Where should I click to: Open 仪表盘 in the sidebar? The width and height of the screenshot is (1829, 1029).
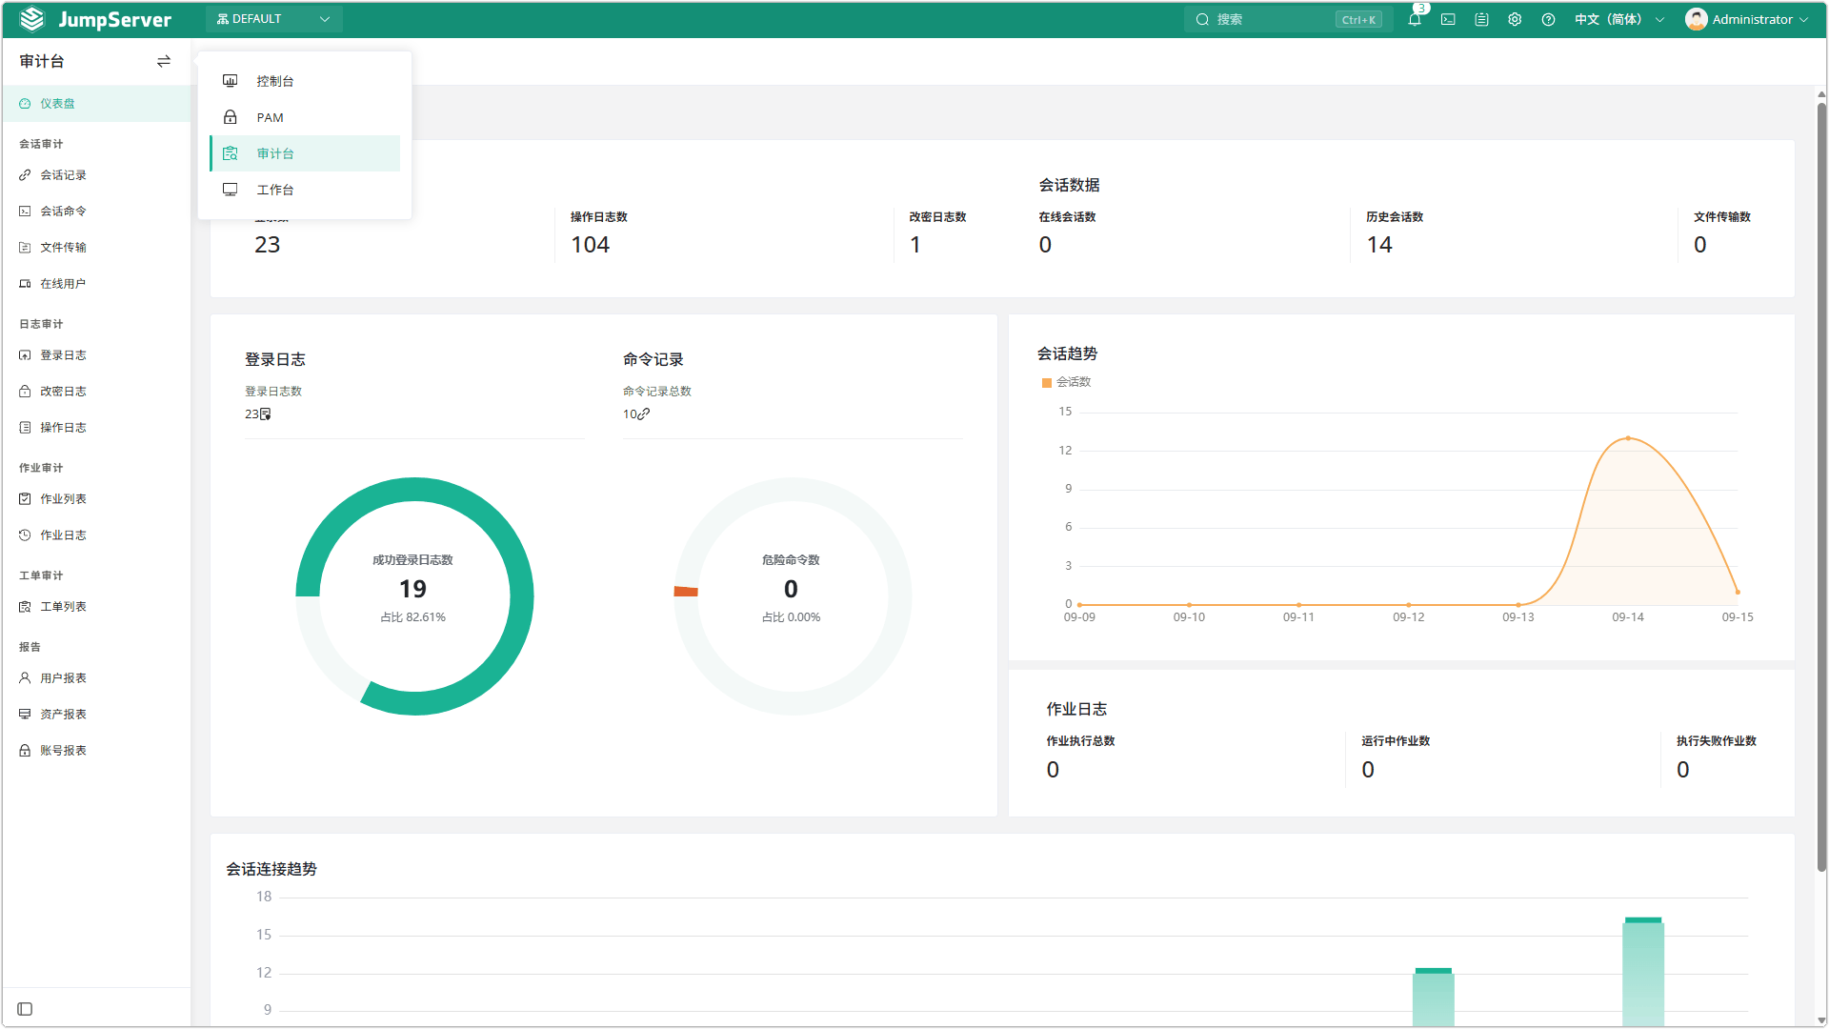pyautogui.click(x=96, y=103)
